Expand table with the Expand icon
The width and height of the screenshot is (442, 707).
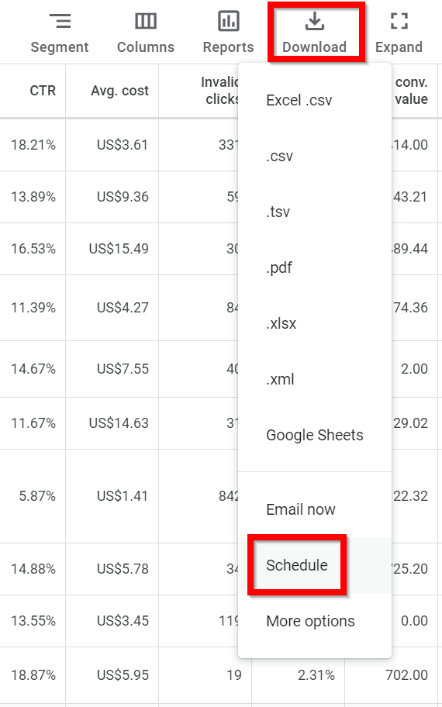(x=399, y=21)
